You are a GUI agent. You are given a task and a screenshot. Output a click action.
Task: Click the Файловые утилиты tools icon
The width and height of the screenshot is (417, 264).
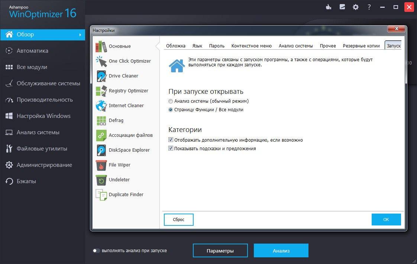(x=9, y=149)
